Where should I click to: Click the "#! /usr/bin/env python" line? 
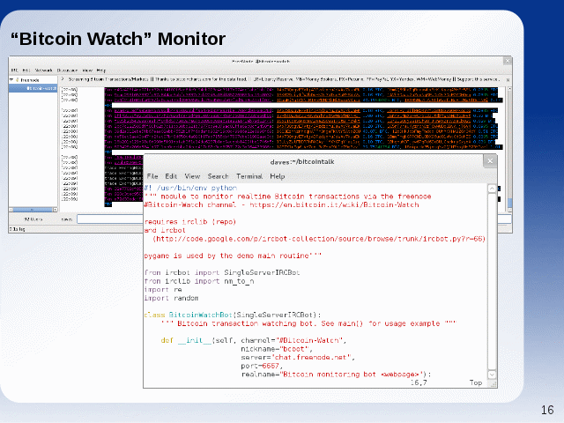click(190, 188)
